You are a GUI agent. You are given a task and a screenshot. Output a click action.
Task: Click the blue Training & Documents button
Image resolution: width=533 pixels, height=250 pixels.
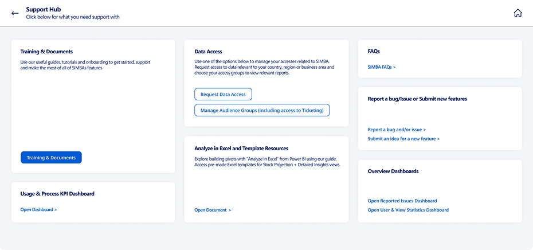click(51, 158)
